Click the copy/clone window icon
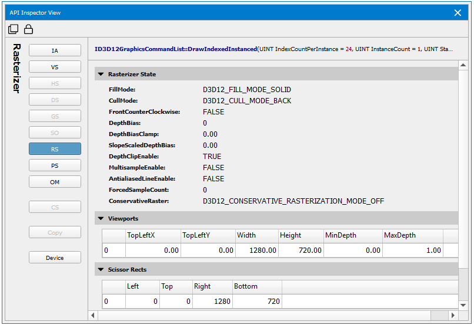 coord(13,29)
